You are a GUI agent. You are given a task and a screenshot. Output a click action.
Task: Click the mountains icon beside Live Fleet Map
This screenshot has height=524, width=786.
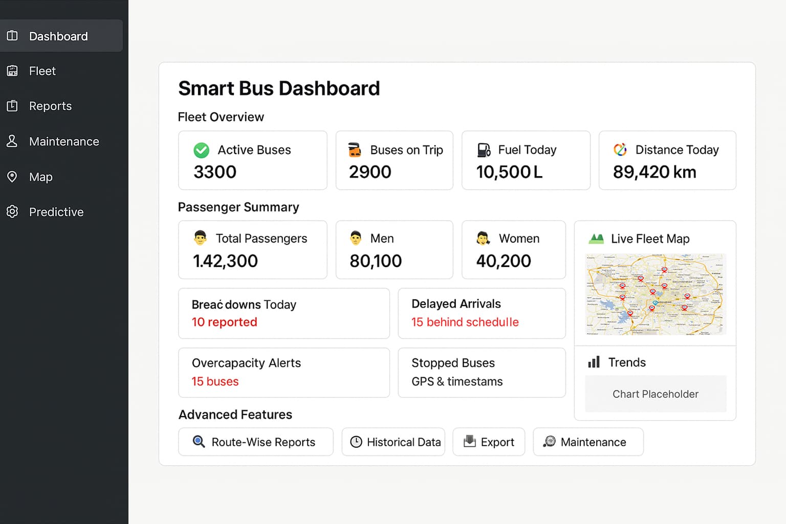597,238
